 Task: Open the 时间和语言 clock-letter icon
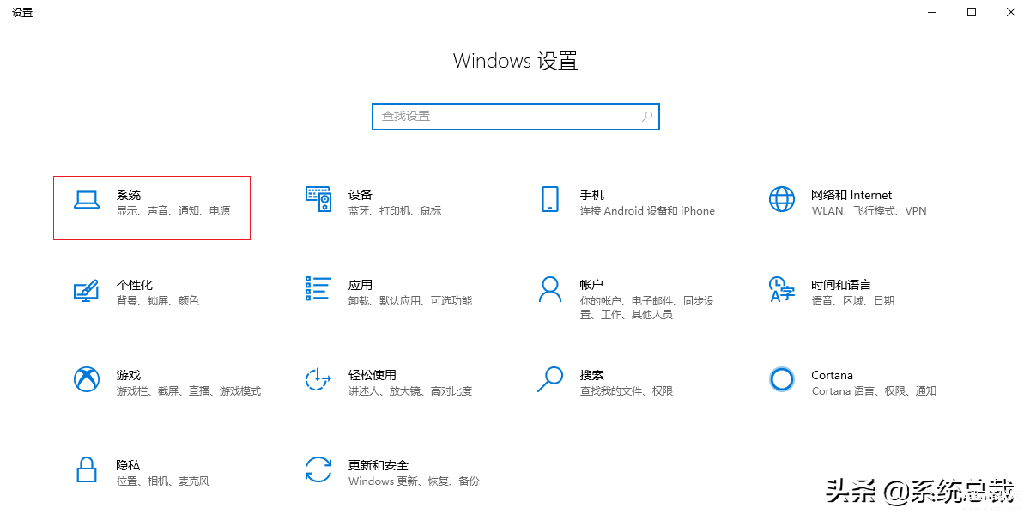point(782,289)
